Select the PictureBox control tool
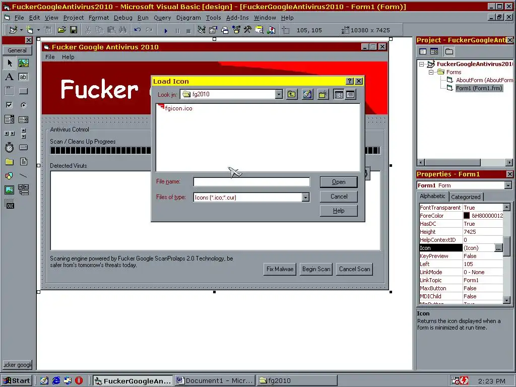Screen dimensions: 516x387 coord(23,63)
